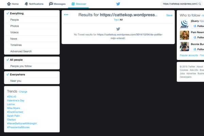Image resolution: width=204 pixels, height=136 pixels.
Task: Open the three-dot options menu for results
Action: (x=66, y=15)
